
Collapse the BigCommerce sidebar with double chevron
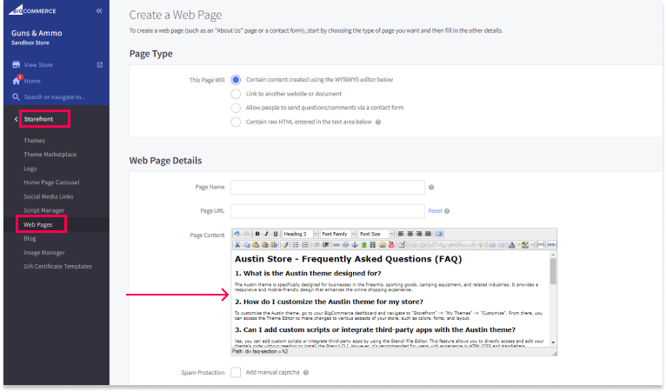pyautogui.click(x=99, y=11)
